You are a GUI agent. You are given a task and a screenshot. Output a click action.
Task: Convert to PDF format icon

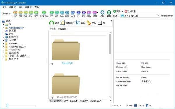15,14
